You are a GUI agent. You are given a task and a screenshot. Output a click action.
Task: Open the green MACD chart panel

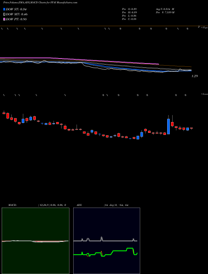35,241
